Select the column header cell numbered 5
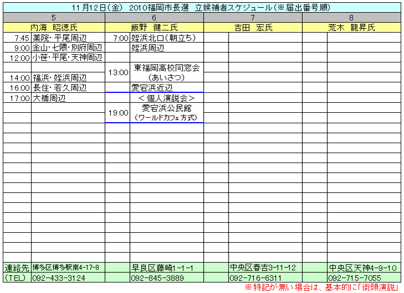The width and height of the screenshot is (404, 293). point(53,18)
